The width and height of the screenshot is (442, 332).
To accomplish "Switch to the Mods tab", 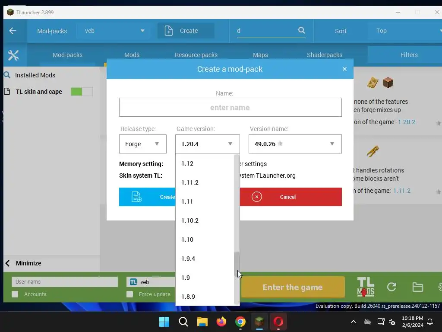I will (x=132, y=55).
